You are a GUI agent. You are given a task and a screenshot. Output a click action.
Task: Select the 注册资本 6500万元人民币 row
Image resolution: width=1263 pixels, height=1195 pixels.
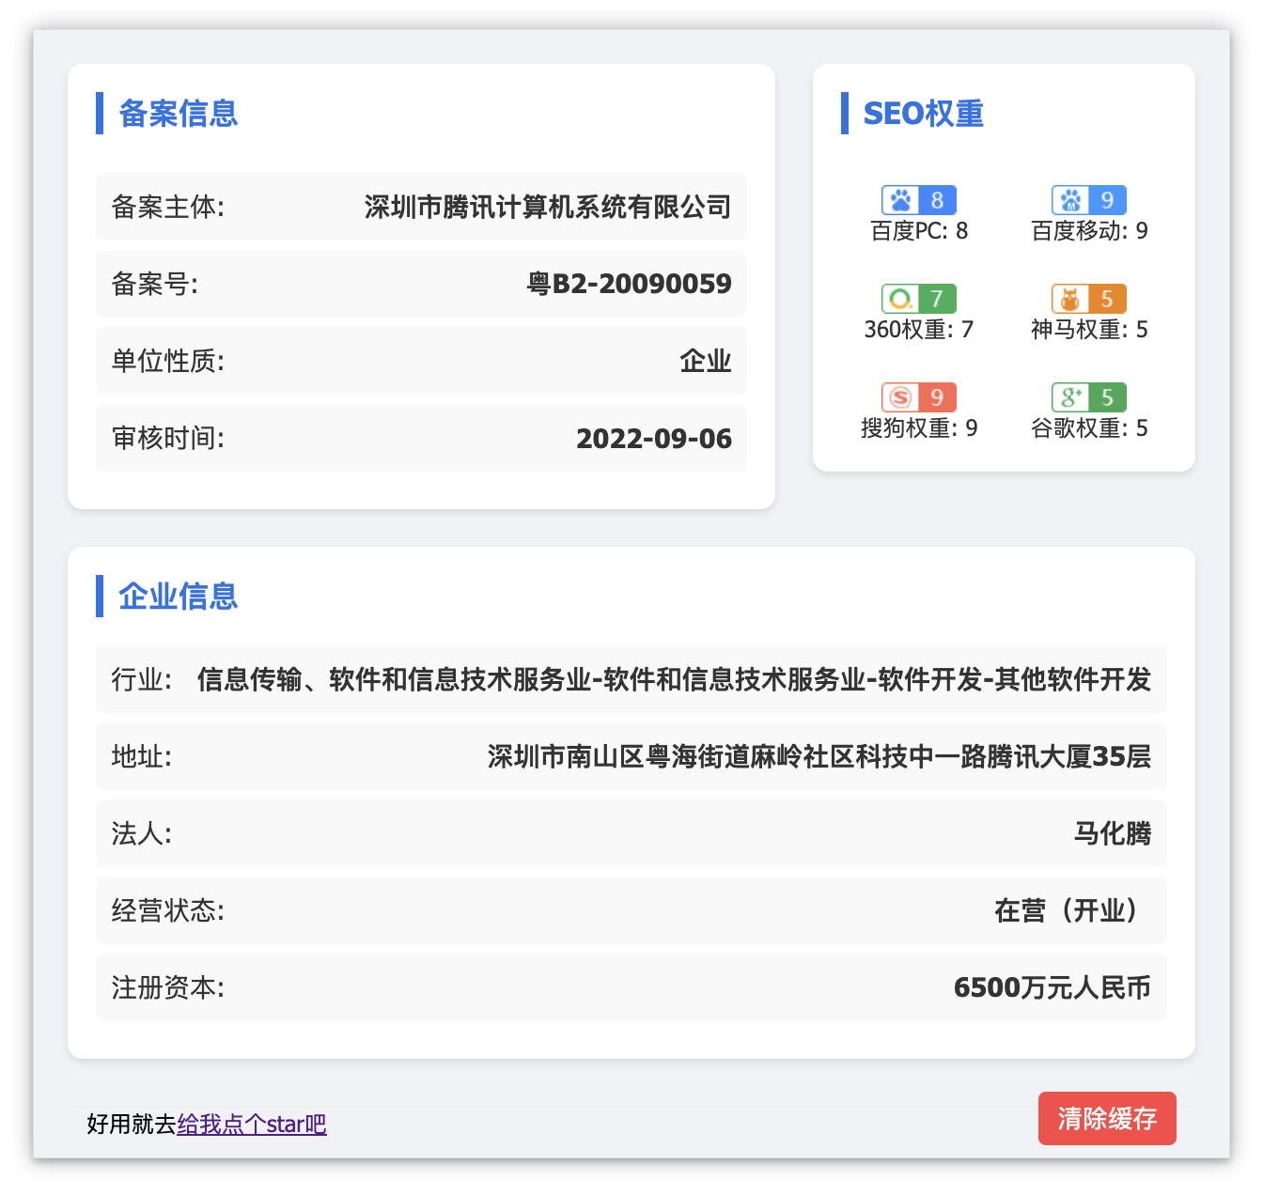[x=1052, y=986]
